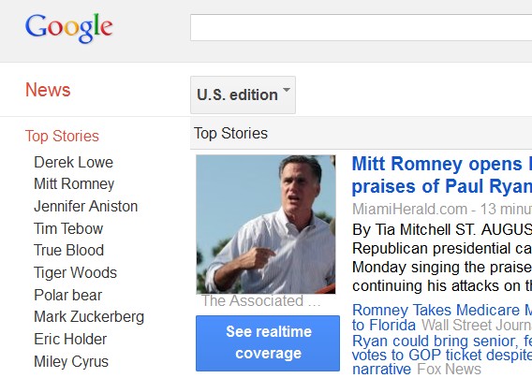Open the Jennifer Aniston topic
The height and width of the screenshot is (378, 532).
tap(86, 206)
